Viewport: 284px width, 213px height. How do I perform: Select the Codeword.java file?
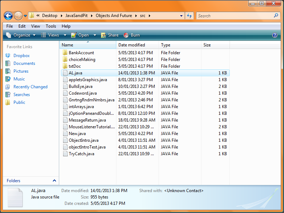(83, 93)
